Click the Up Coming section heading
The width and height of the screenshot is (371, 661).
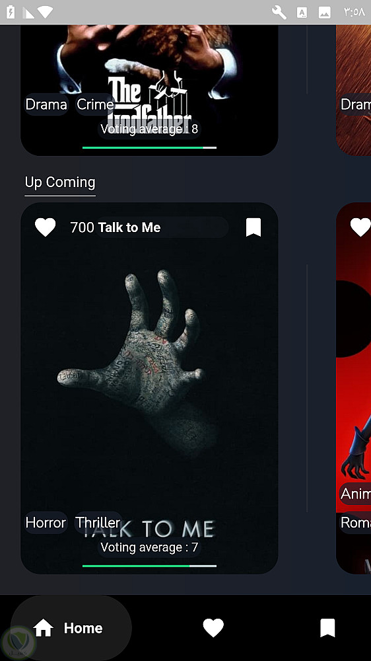(60, 182)
